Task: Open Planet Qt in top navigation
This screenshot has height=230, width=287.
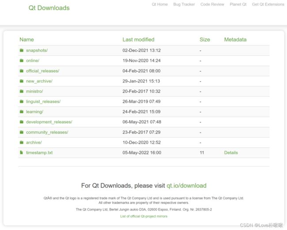Action: (x=238, y=4)
